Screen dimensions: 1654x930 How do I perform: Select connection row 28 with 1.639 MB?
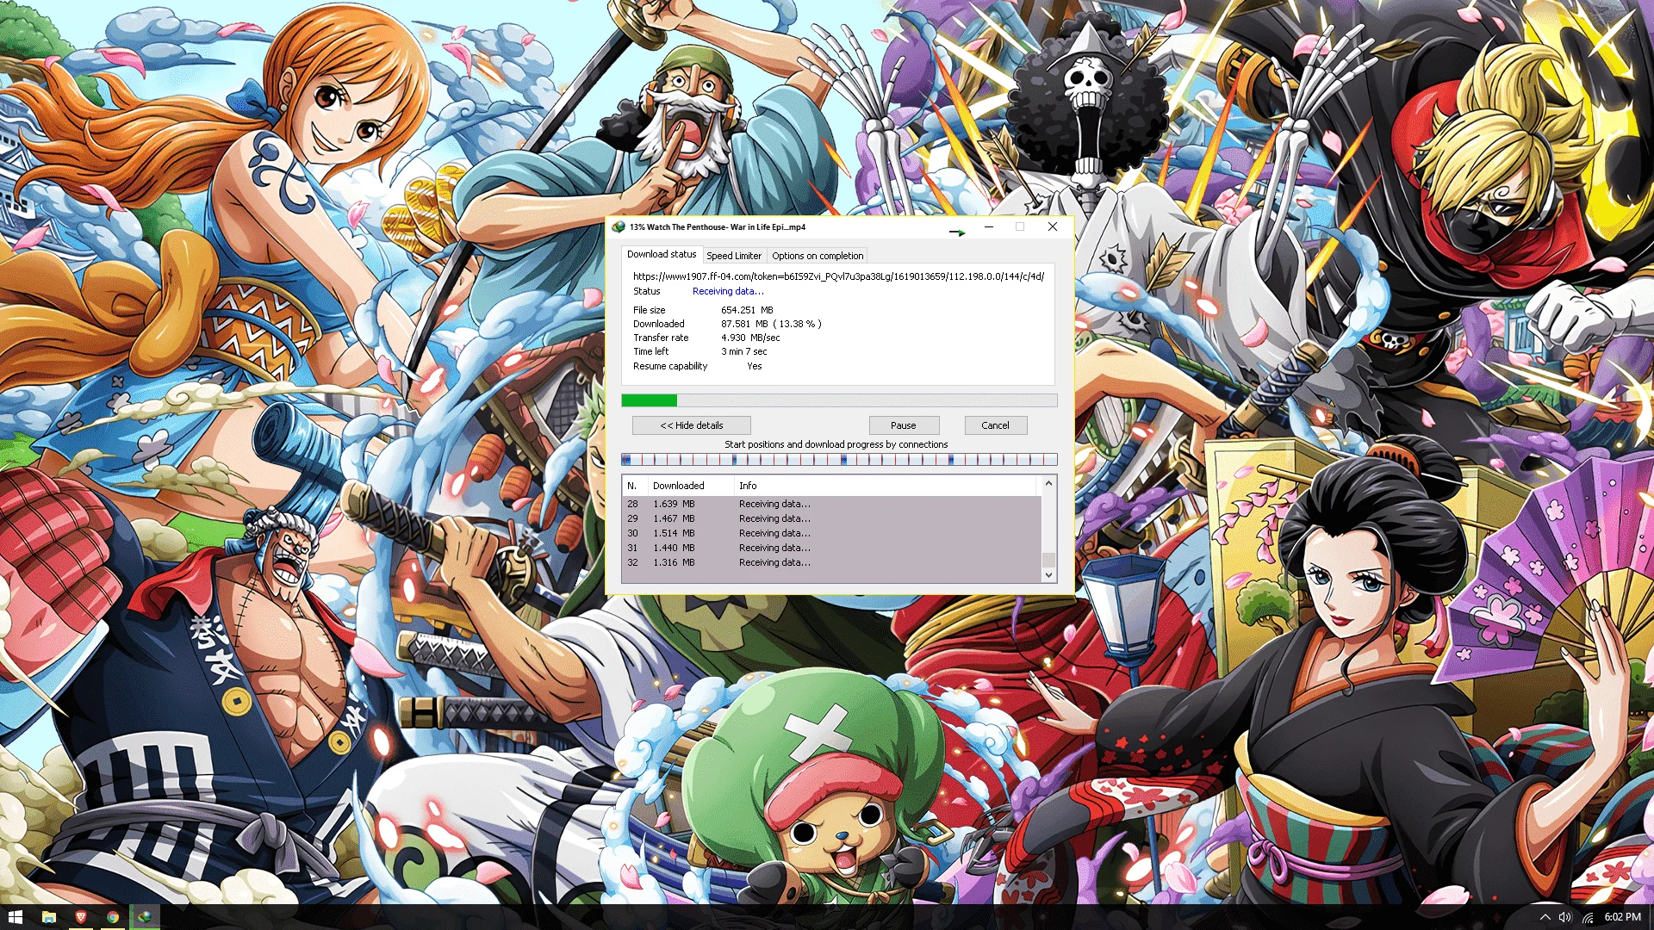click(x=831, y=504)
